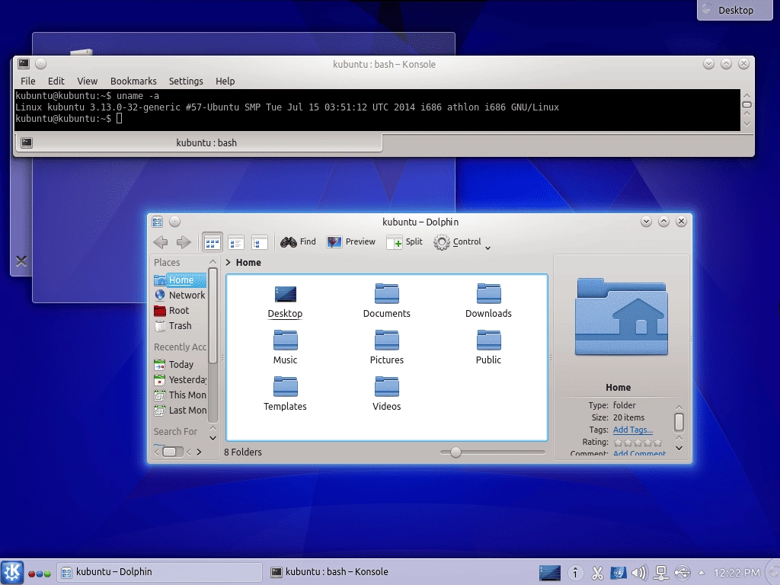Click the Konsole terminal scrollbar handle

746,104
